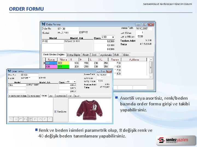This screenshot has height=147, width=197.
Task: Click the row pointer arrow beside the blue Kumaş cell
Action: 44,63
